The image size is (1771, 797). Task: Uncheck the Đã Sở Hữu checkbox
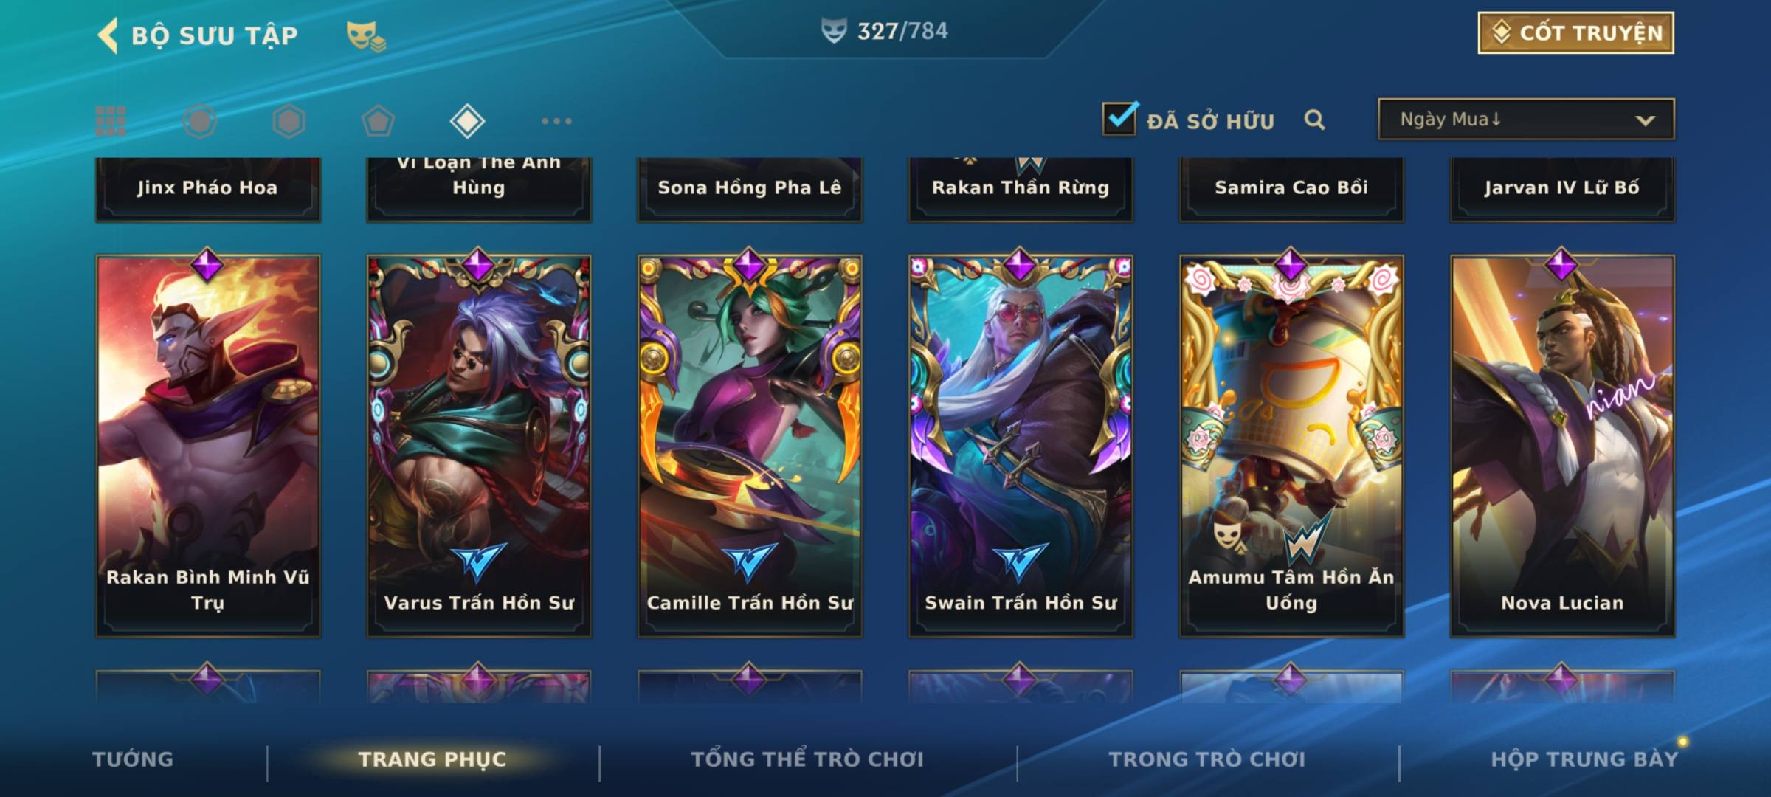(1119, 118)
